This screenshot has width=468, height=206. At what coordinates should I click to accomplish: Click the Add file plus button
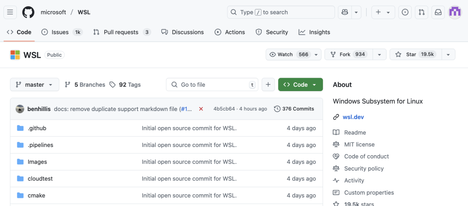click(268, 85)
